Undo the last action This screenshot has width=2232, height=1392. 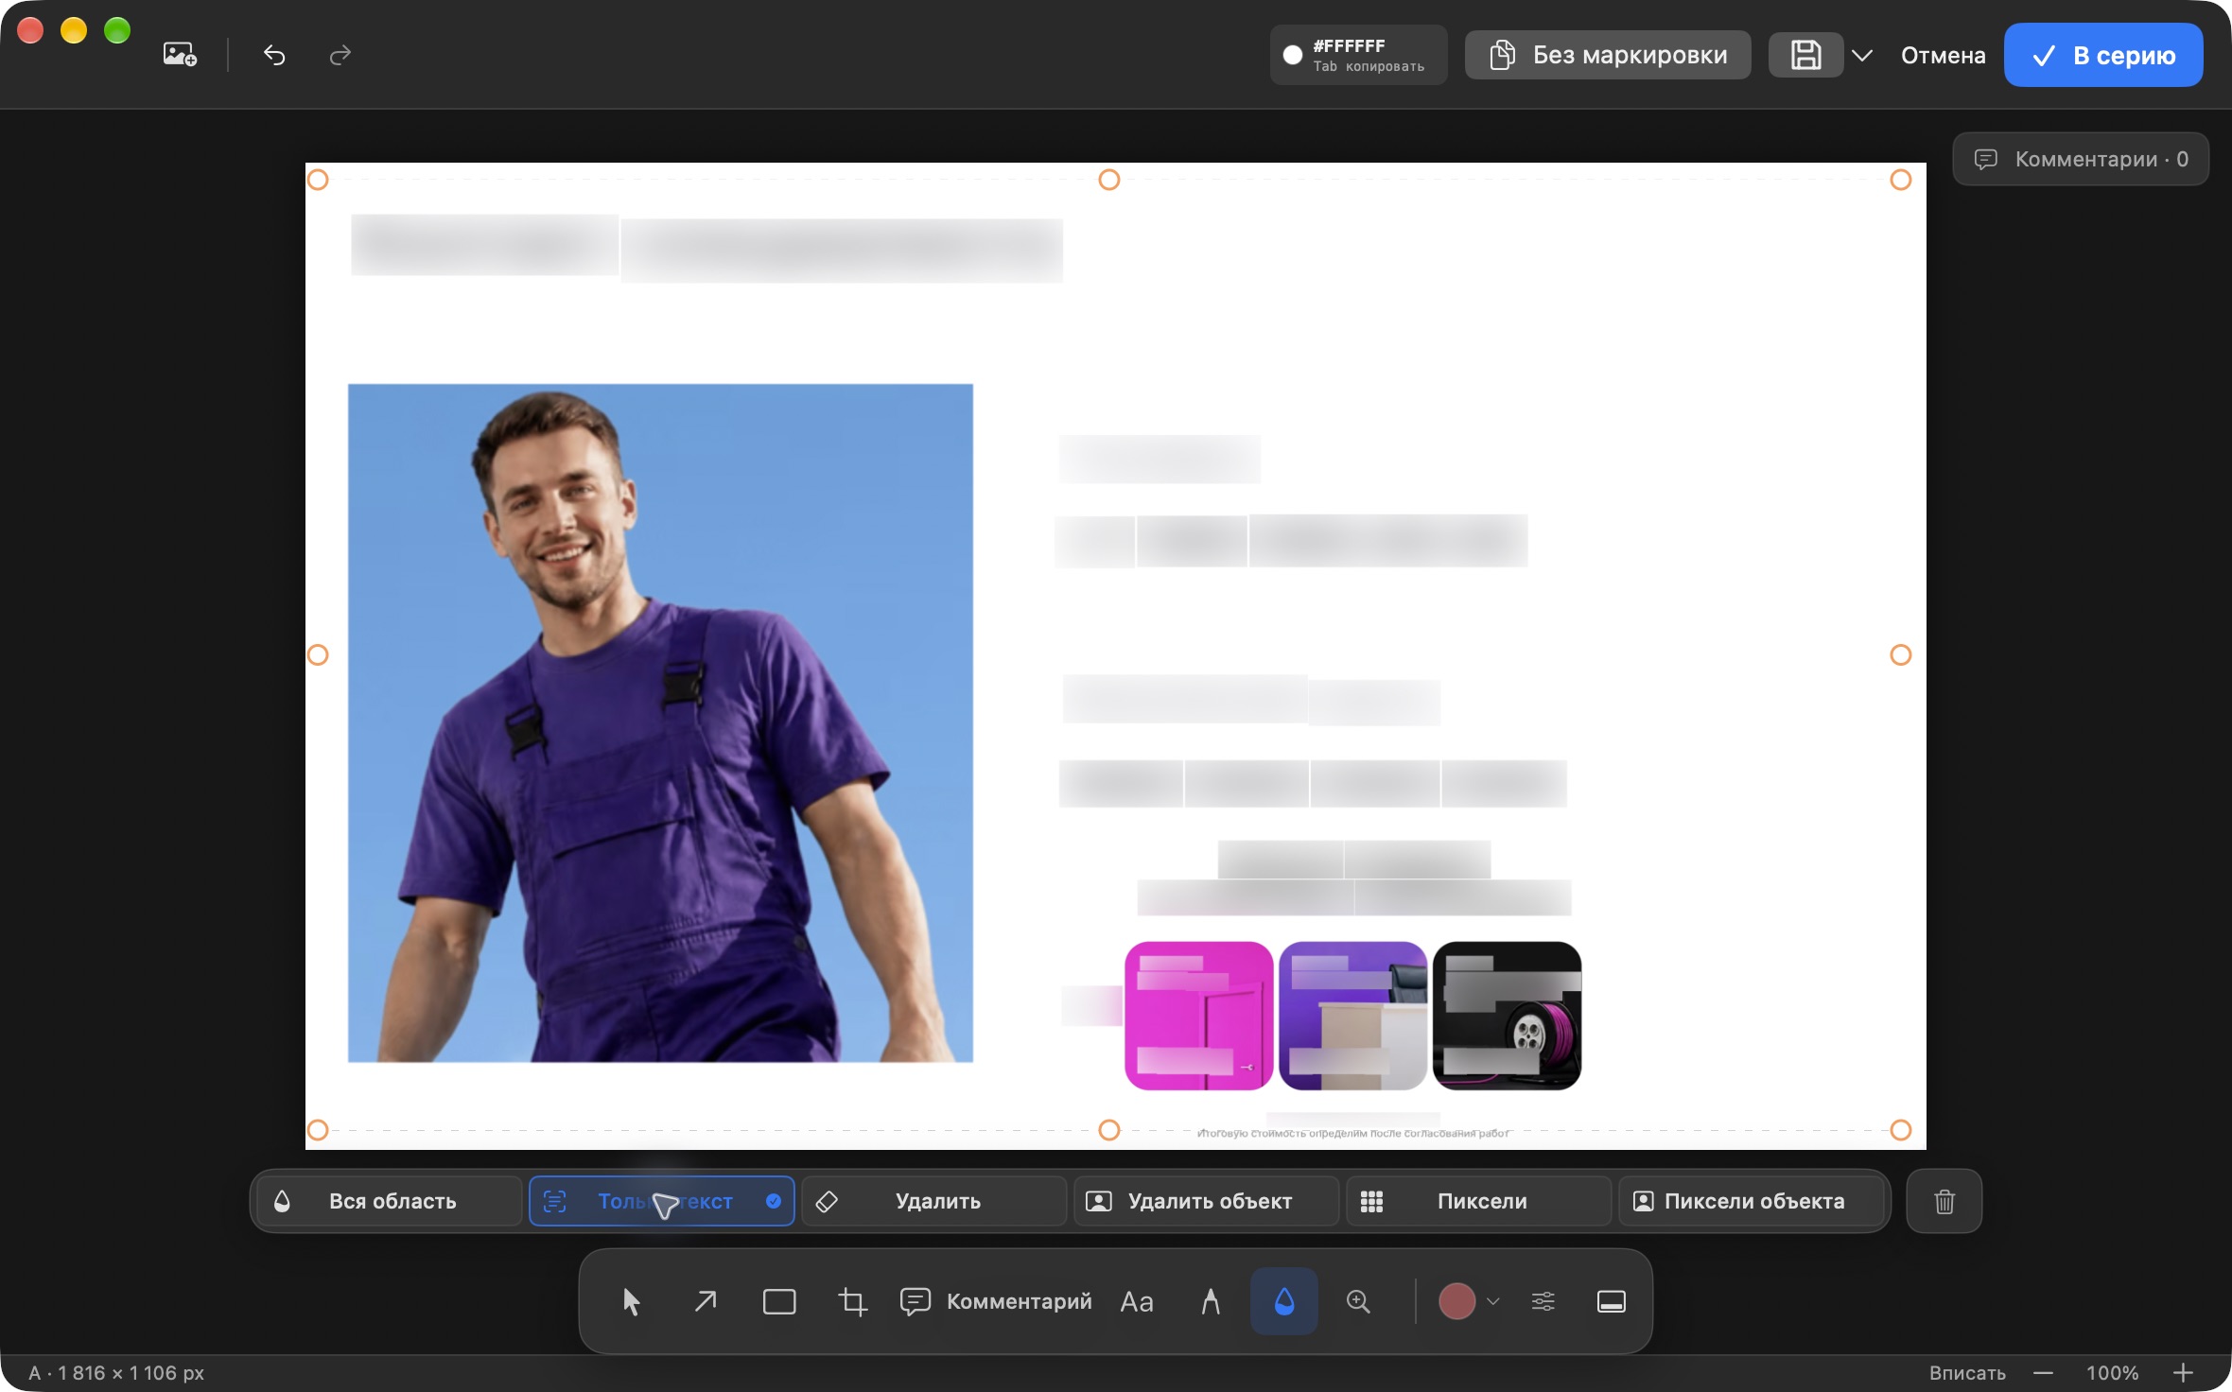(x=274, y=56)
